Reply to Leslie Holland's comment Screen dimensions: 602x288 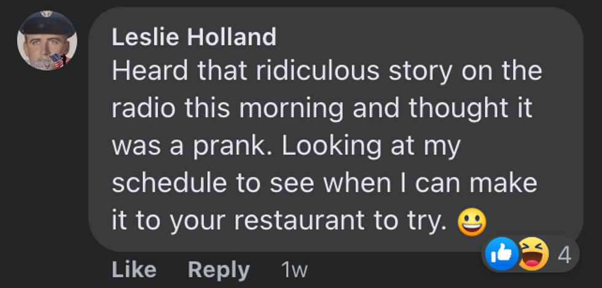(x=219, y=270)
